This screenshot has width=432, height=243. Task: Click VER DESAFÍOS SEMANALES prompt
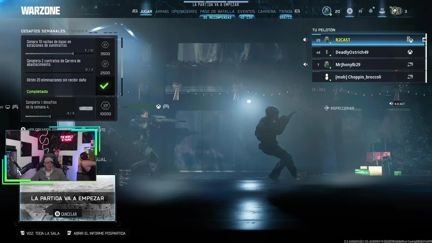pyautogui.click(x=46, y=130)
